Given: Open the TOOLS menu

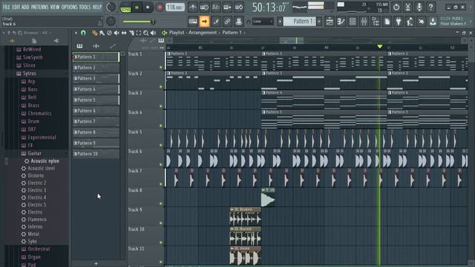Looking at the screenshot, I should point(85,7).
